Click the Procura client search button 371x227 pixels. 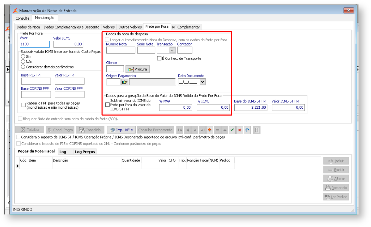(138, 69)
